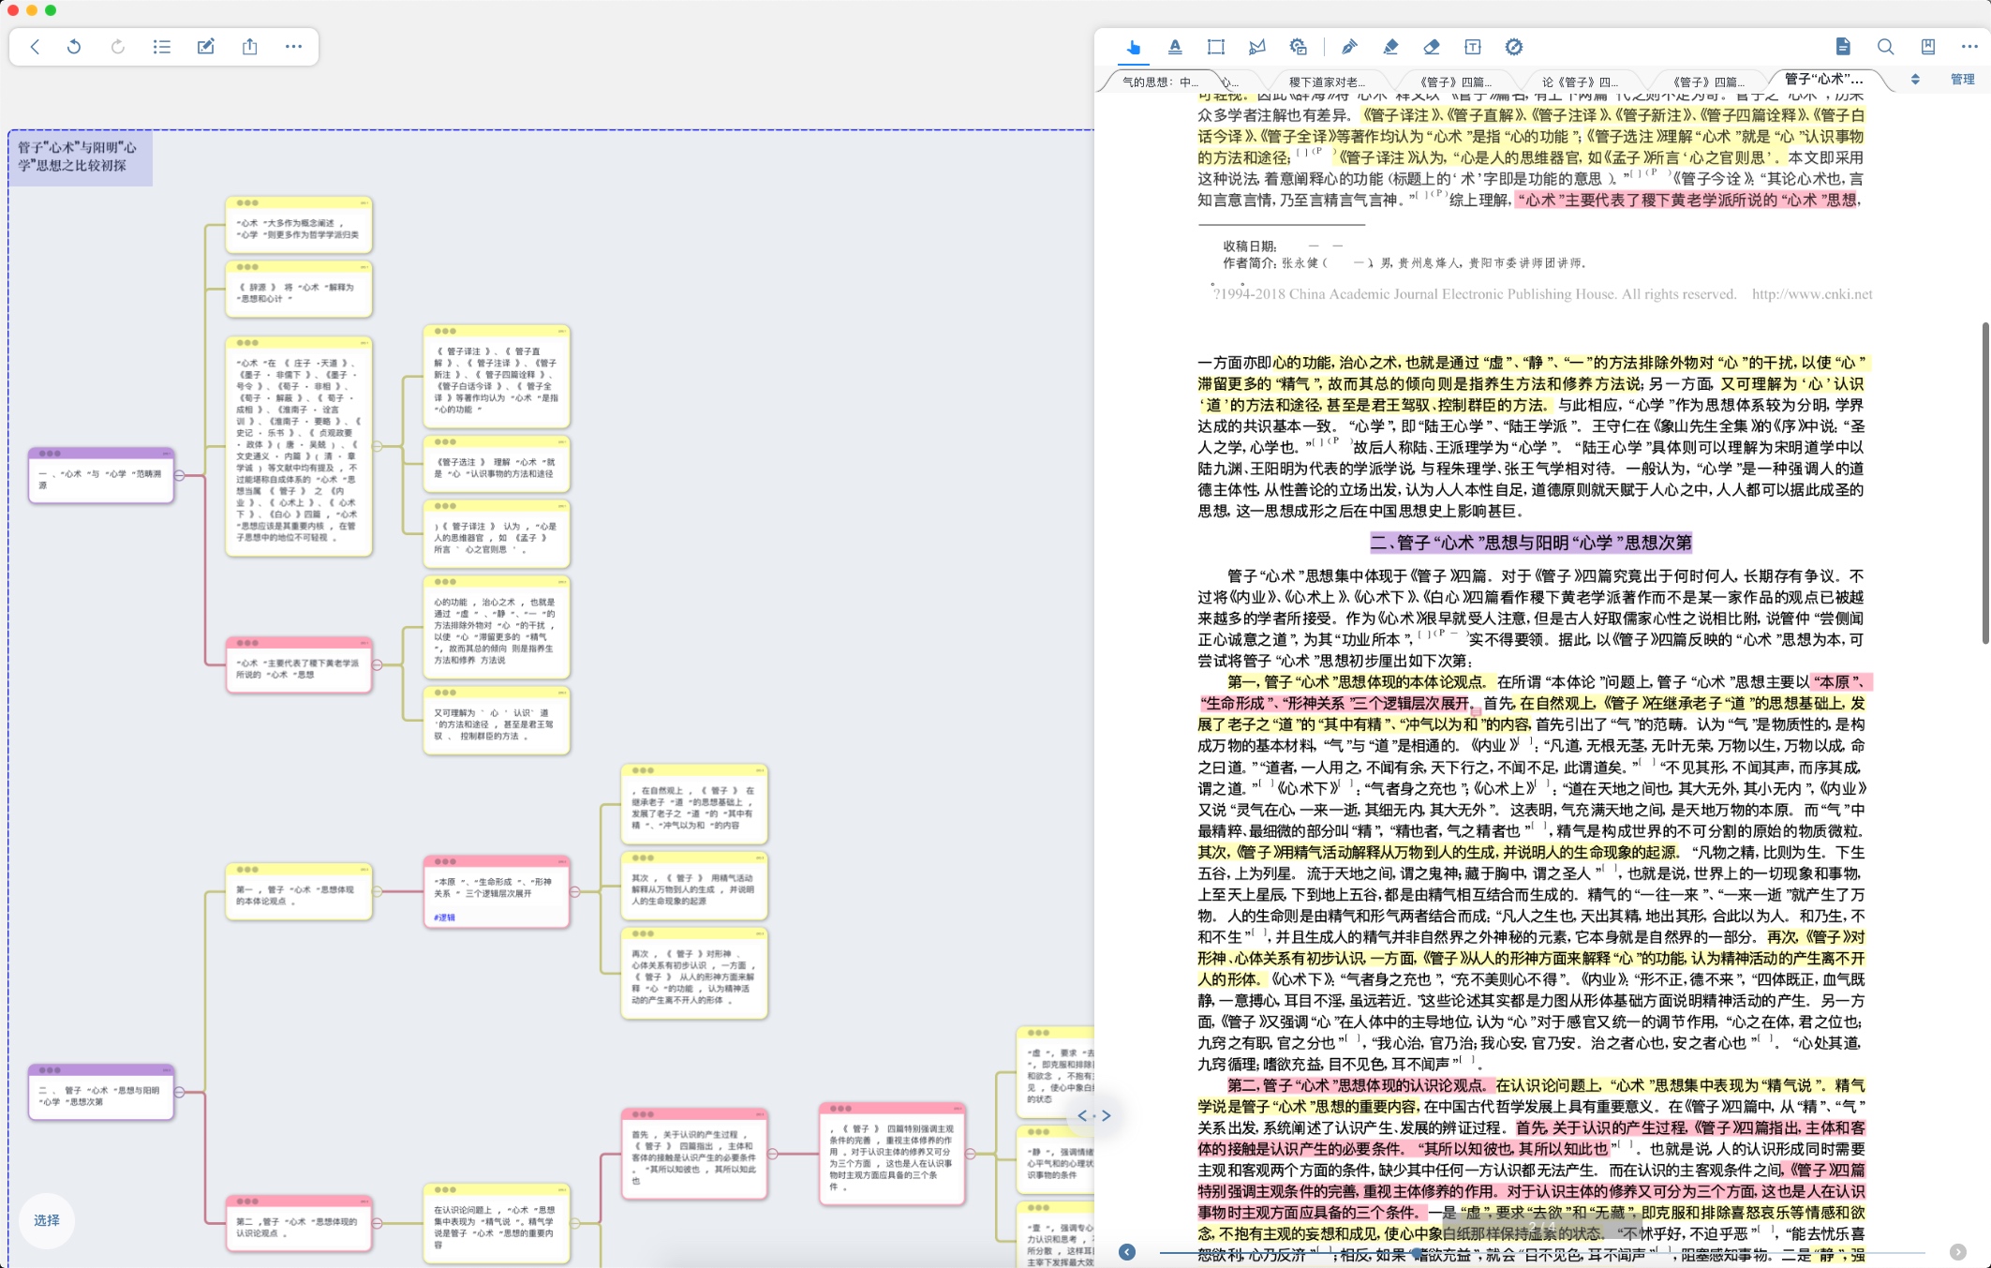Image resolution: width=1991 pixels, height=1268 pixels.
Task: Go to next page arrow at bottom
Action: pyautogui.click(x=1958, y=1252)
